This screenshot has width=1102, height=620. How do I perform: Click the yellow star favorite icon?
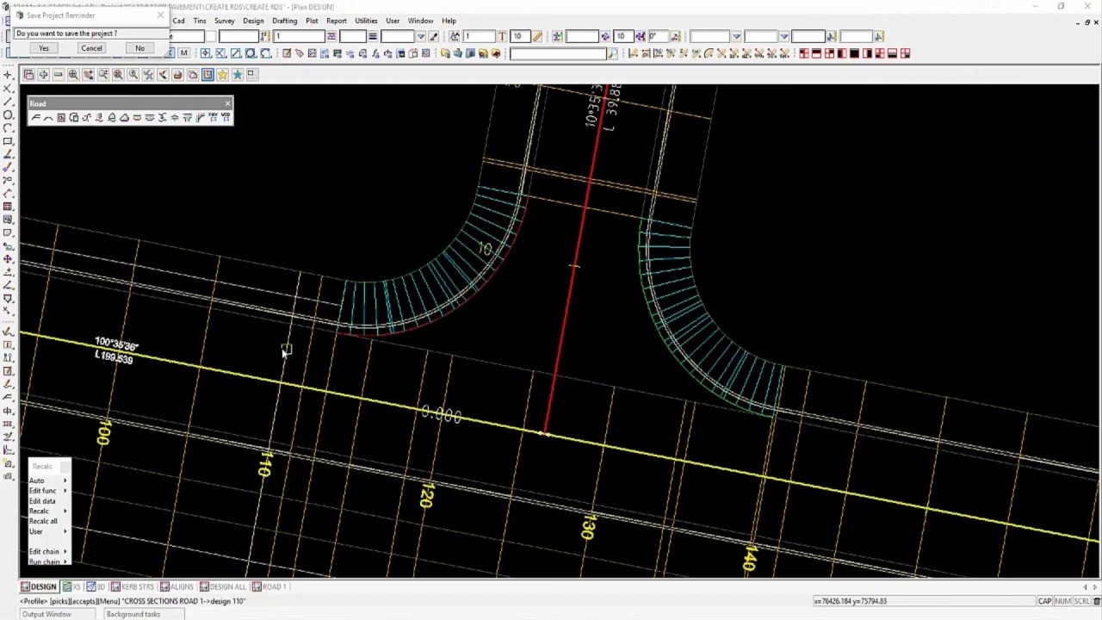click(222, 75)
